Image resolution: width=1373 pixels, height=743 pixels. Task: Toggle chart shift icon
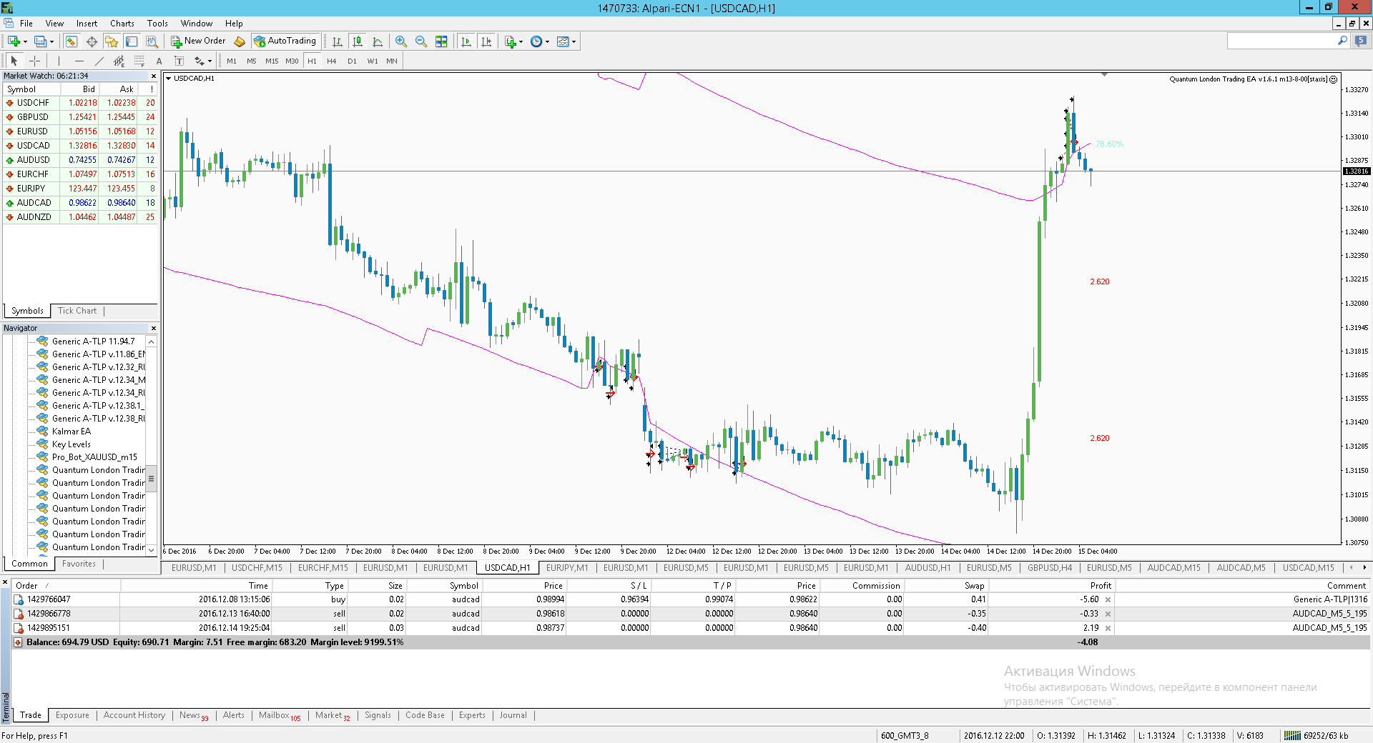point(487,41)
